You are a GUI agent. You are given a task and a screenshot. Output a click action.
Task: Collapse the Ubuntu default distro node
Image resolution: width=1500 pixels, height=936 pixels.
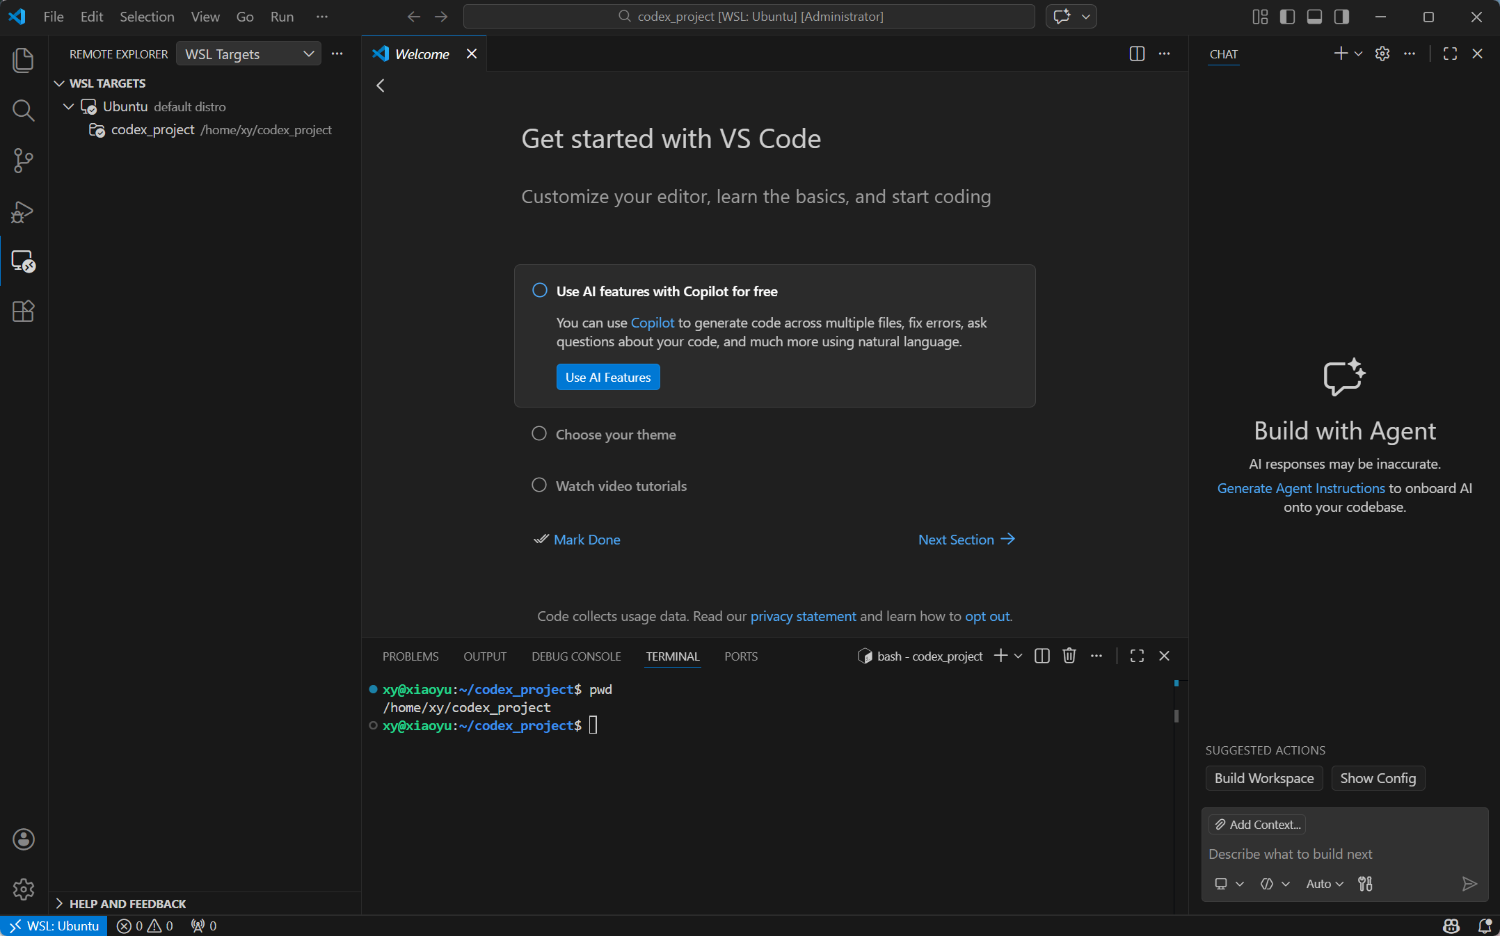pos(68,106)
